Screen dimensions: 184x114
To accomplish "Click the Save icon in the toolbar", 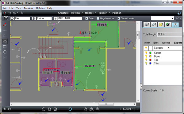I will (x=9, y=13).
